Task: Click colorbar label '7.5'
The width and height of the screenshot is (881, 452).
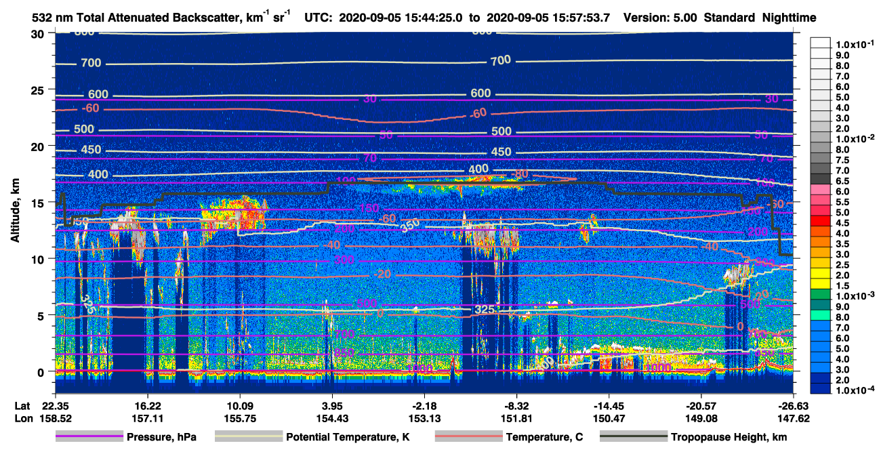Action: 843,160
